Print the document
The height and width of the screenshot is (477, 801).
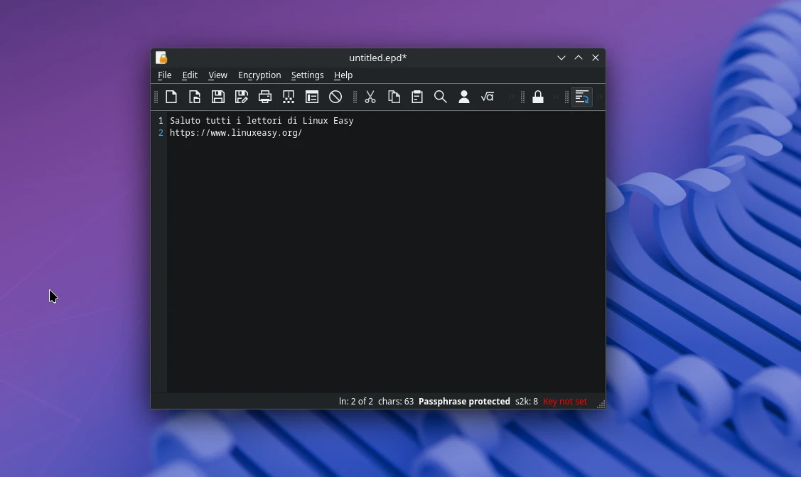265,97
